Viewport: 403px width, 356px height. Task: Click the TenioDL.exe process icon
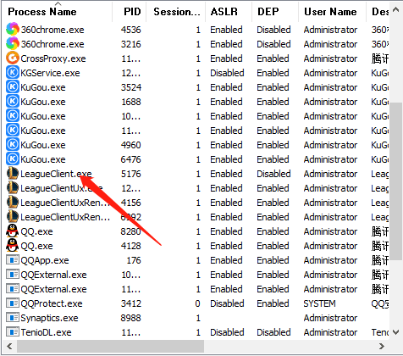13,332
